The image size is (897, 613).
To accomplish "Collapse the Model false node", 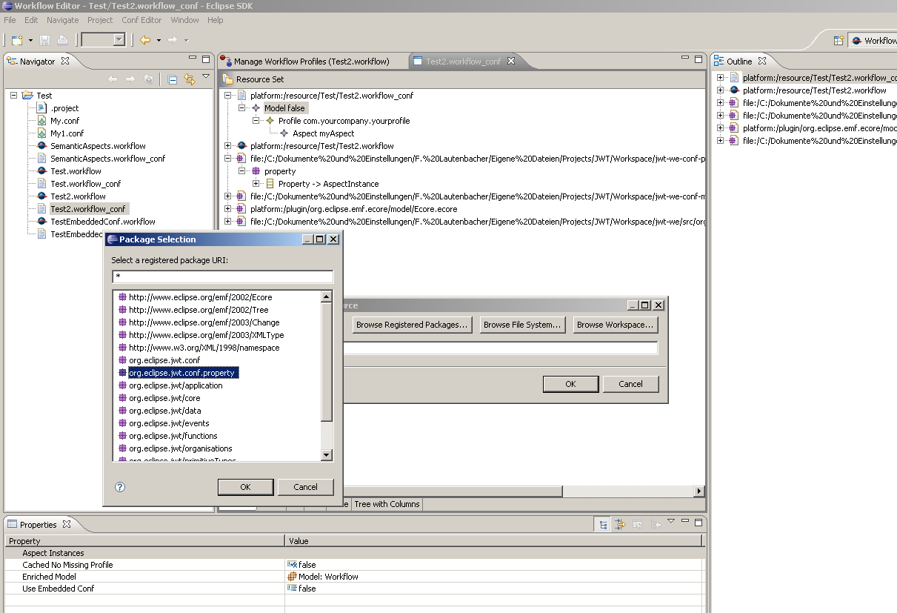I will pyautogui.click(x=242, y=108).
